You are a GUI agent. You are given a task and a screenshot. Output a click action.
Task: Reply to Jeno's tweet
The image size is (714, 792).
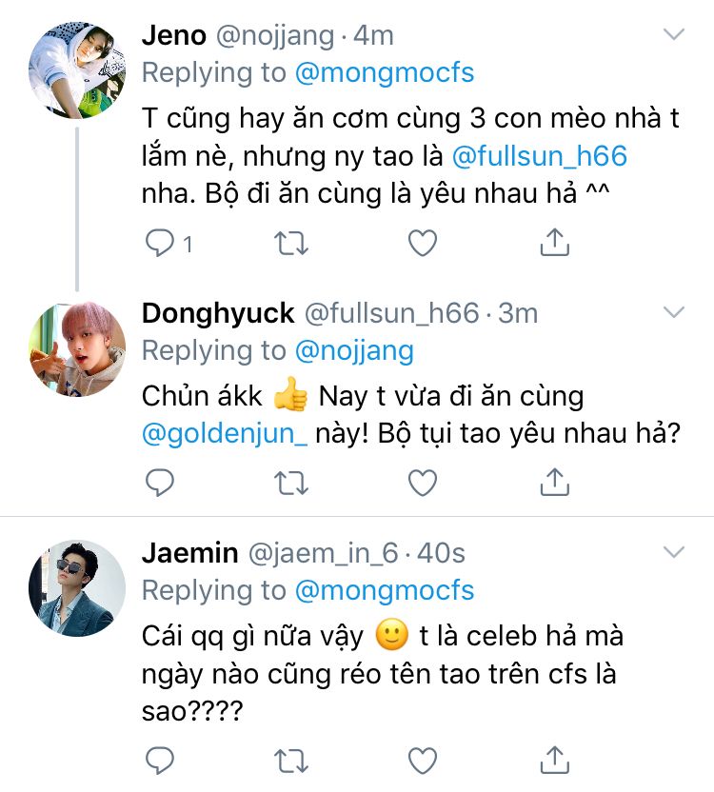[159, 245]
